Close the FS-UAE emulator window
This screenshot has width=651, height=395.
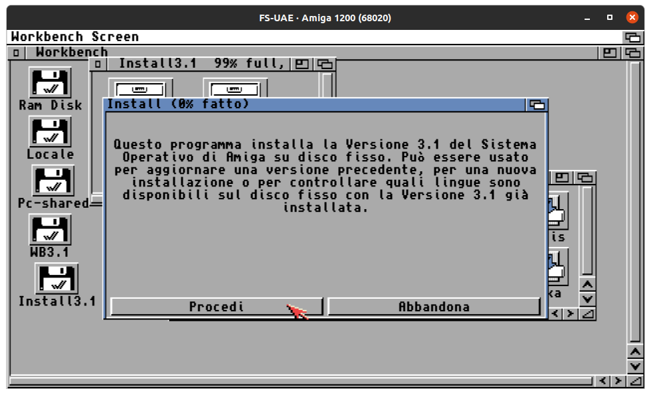[632, 17]
